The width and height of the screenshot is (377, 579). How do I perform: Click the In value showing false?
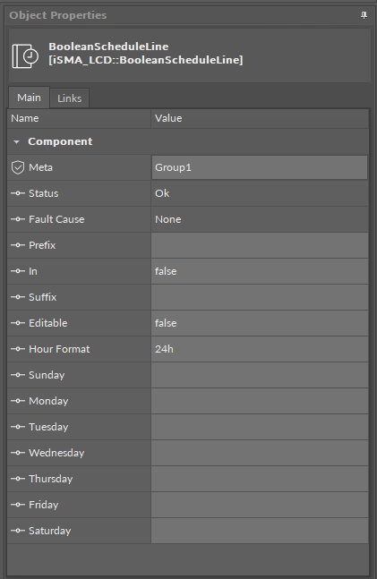(260, 271)
